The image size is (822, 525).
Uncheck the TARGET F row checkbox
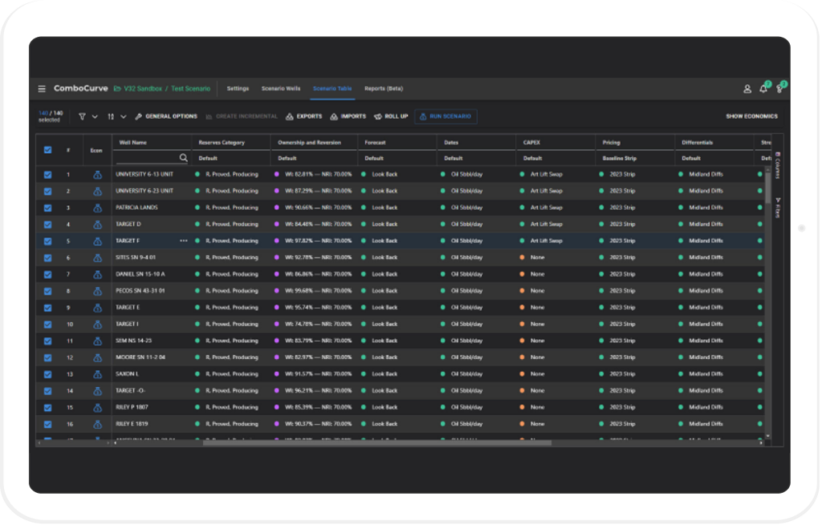[47, 242]
